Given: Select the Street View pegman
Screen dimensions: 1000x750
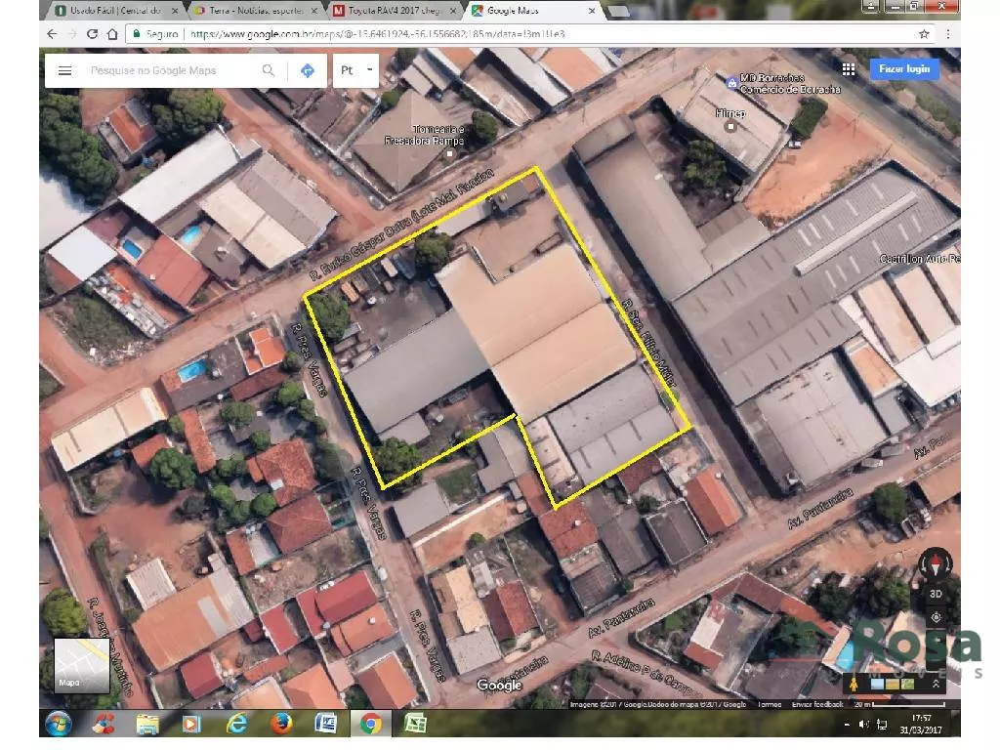Looking at the screenshot, I should click(x=853, y=684).
